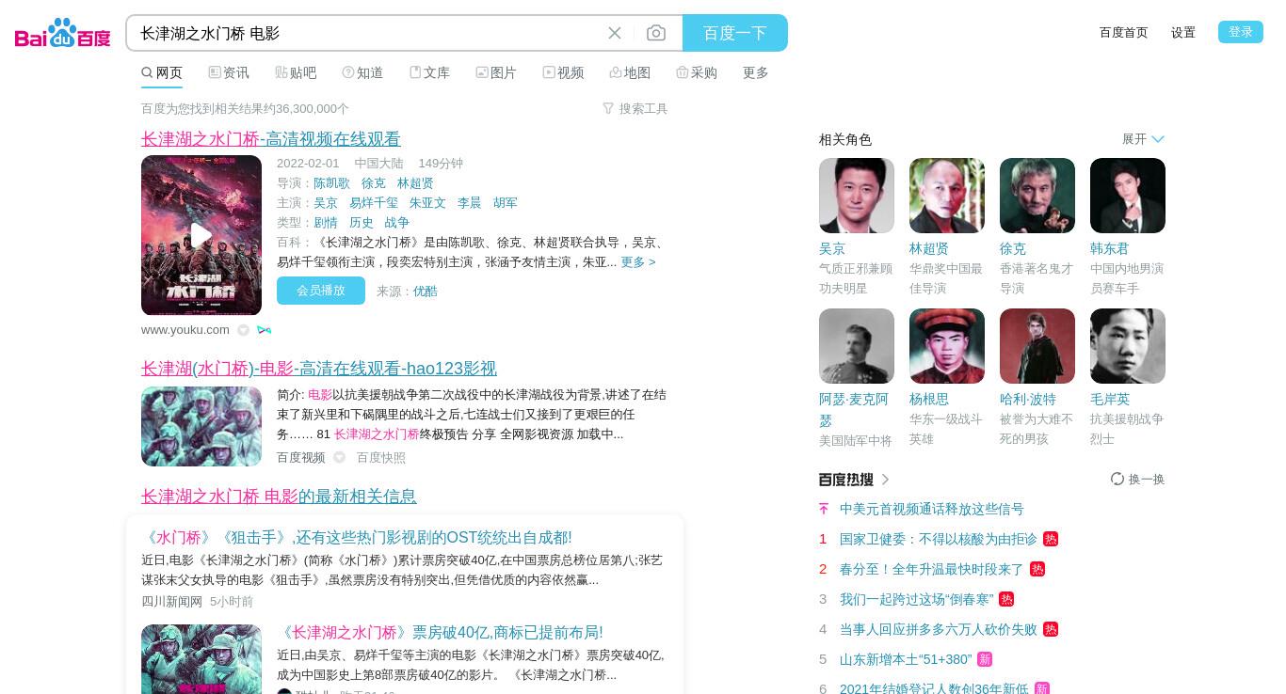
Task: Open hot topic 国家卫健委：不得以核酸为由拒诊
Action: (939, 539)
